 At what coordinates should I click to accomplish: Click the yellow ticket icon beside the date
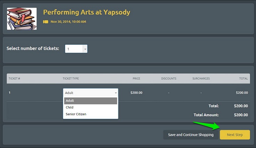(46, 21)
